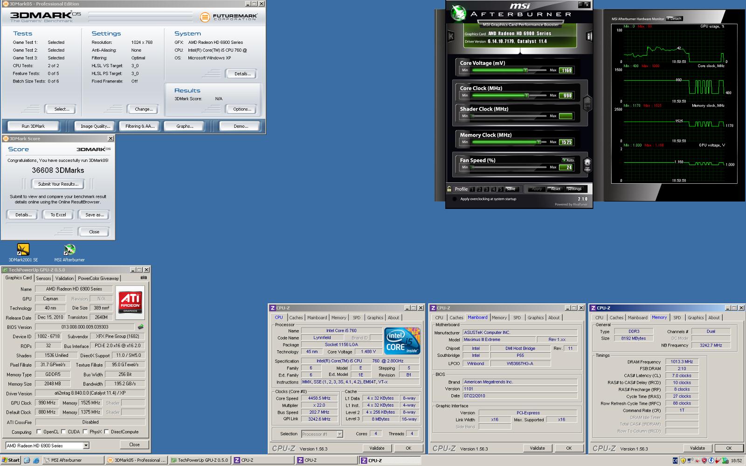Viewport: 746px width, 466px height.
Task: Open the GPU selection dropdown in GPU-Z
Action: [86, 445]
